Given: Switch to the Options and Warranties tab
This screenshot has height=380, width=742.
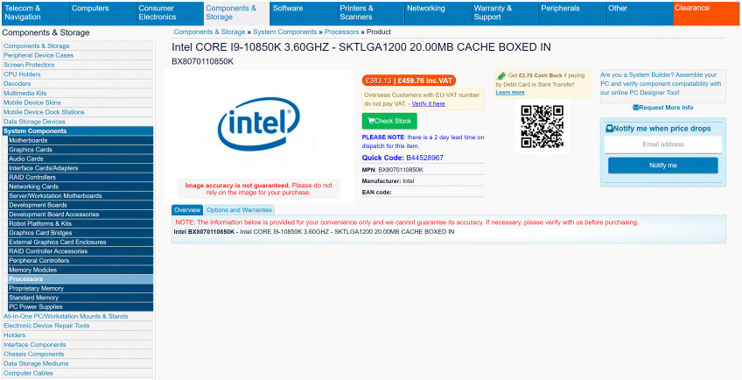Looking at the screenshot, I should tap(240, 210).
